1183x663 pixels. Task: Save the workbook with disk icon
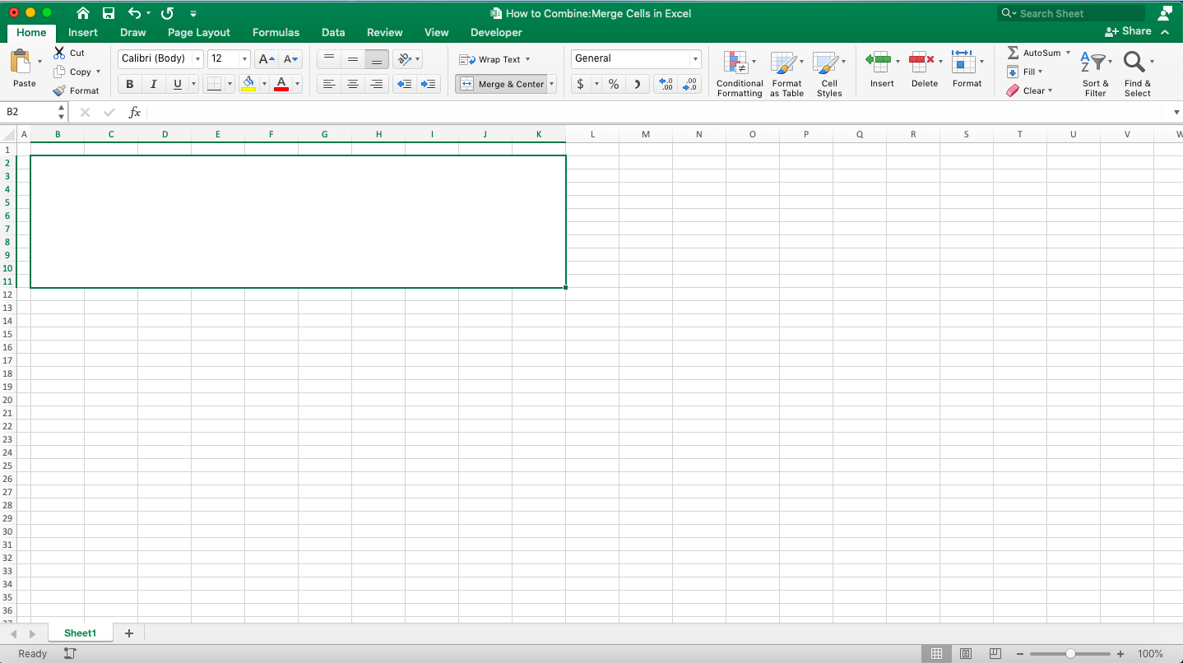[x=109, y=13]
